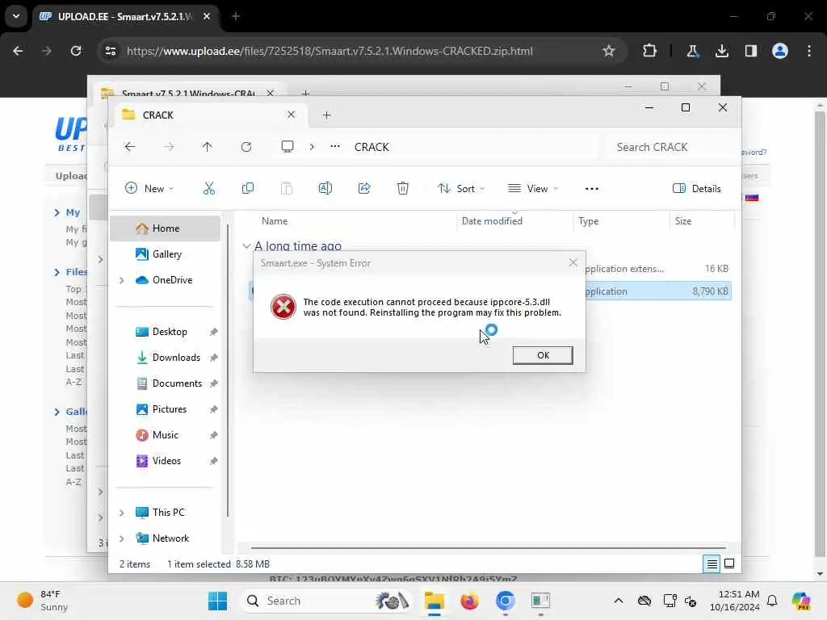Click the Share icon in Explorer toolbar
The width and height of the screenshot is (827, 620).
364,188
